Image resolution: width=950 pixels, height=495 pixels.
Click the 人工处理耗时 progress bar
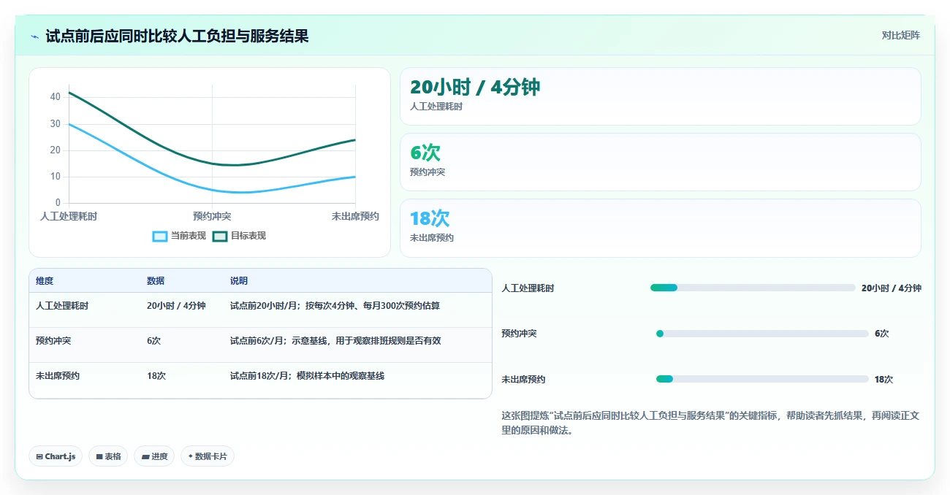click(752, 288)
